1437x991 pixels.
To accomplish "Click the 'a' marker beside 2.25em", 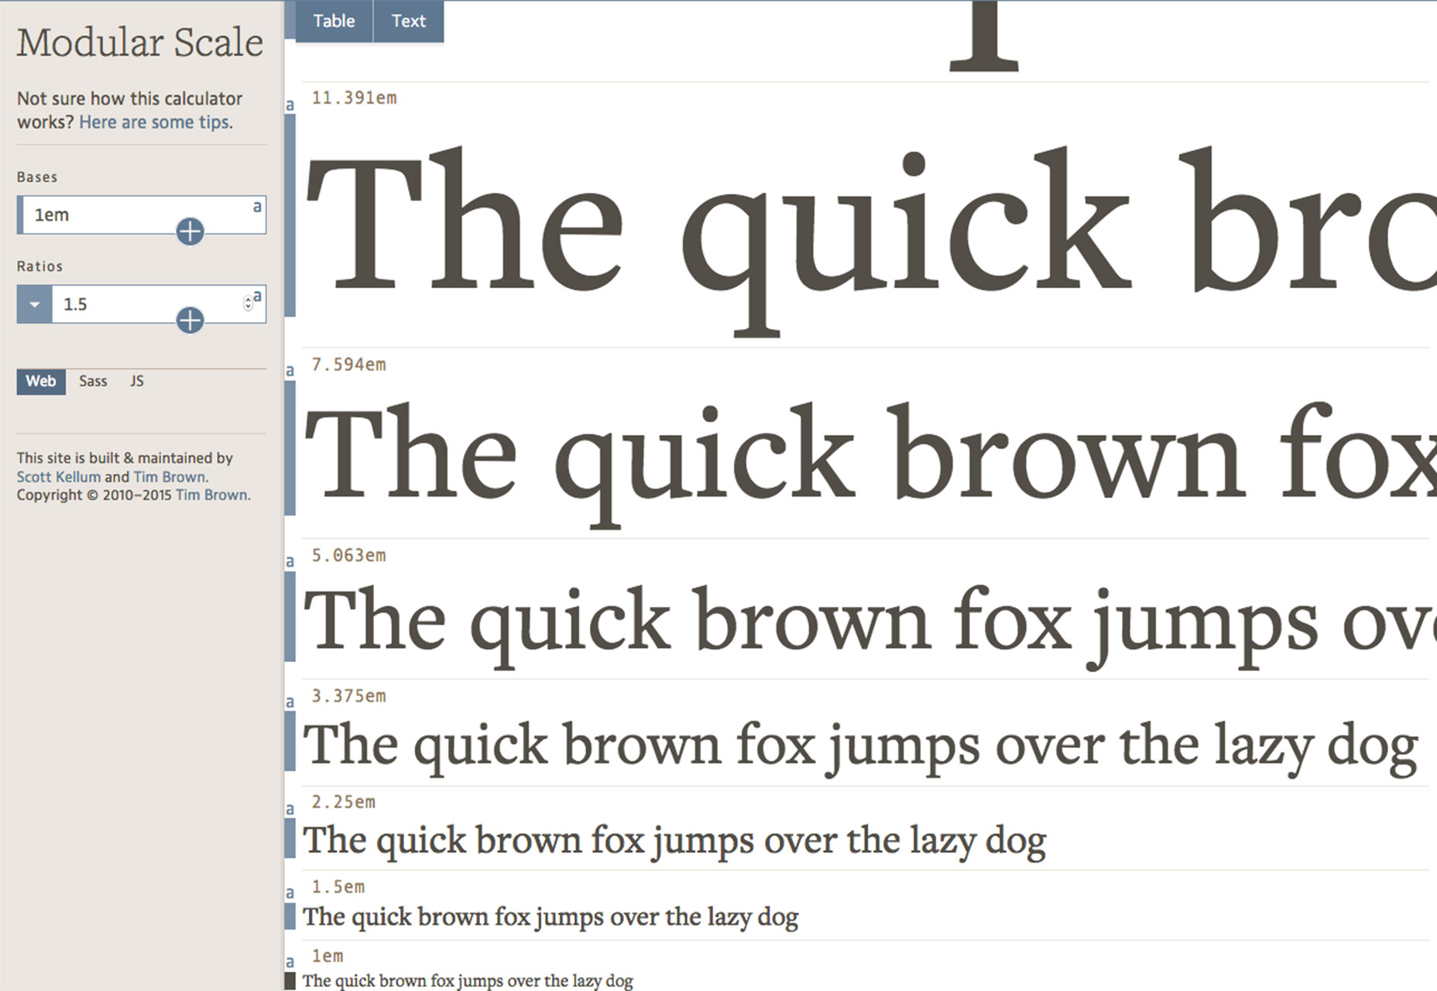I will point(290,809).
